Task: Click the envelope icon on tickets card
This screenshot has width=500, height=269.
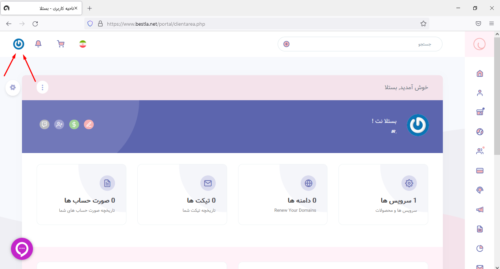Action: (208, 183)
